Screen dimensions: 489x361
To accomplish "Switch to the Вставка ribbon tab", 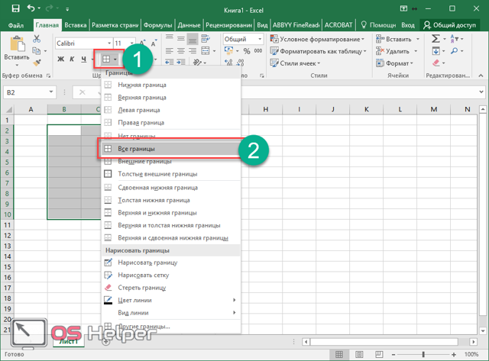I will point(76,25).
